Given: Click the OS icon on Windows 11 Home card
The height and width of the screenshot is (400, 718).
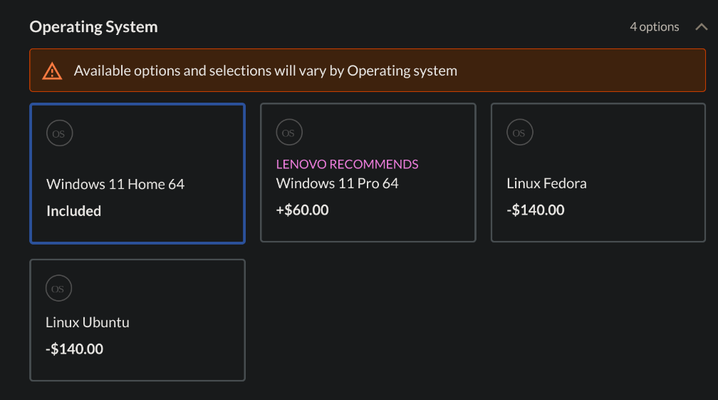Looking at the screenshot, I should [59, 133].
